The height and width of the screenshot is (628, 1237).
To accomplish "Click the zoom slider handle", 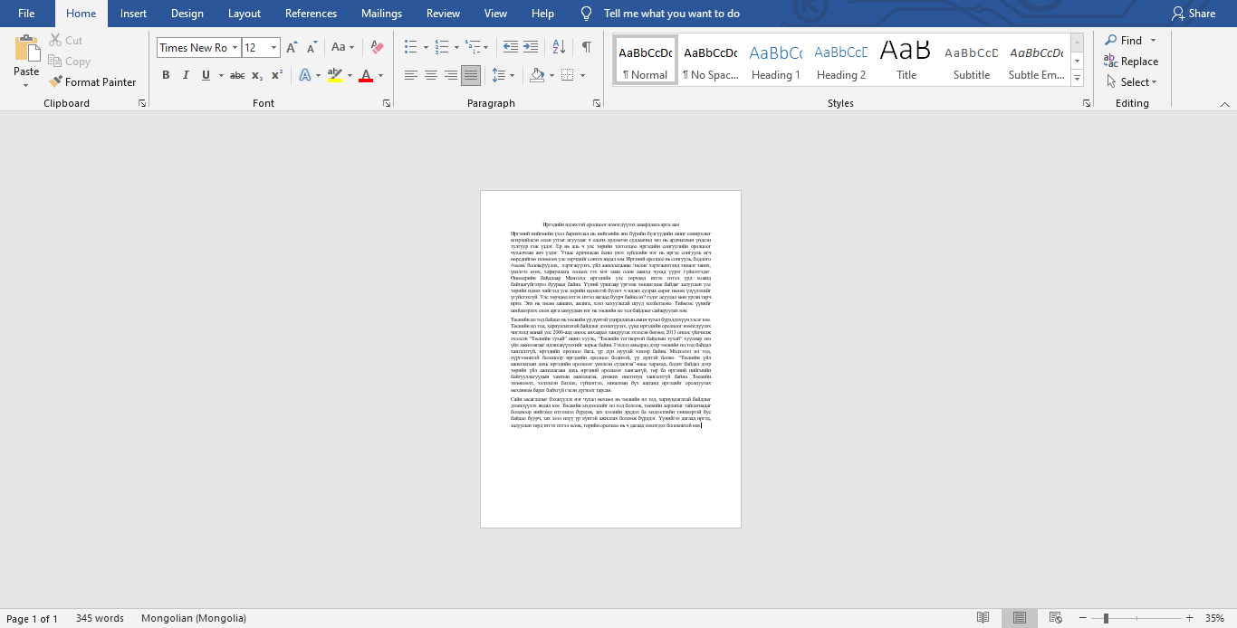I will 1106,618.
